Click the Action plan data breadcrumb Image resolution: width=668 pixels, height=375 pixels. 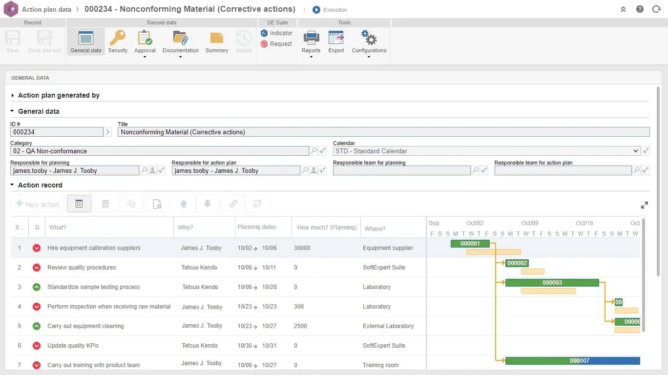point(46,9)
